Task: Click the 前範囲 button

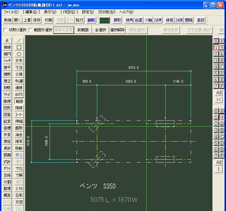Action: pos(83,30)
